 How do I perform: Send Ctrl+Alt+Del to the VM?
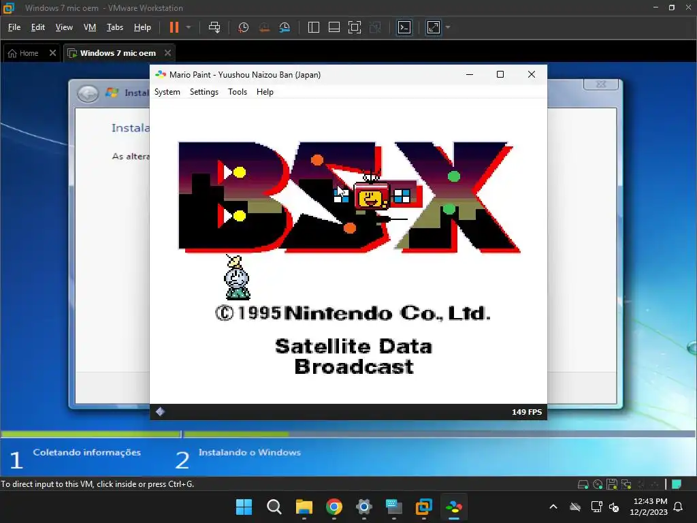tap(214, 27)
